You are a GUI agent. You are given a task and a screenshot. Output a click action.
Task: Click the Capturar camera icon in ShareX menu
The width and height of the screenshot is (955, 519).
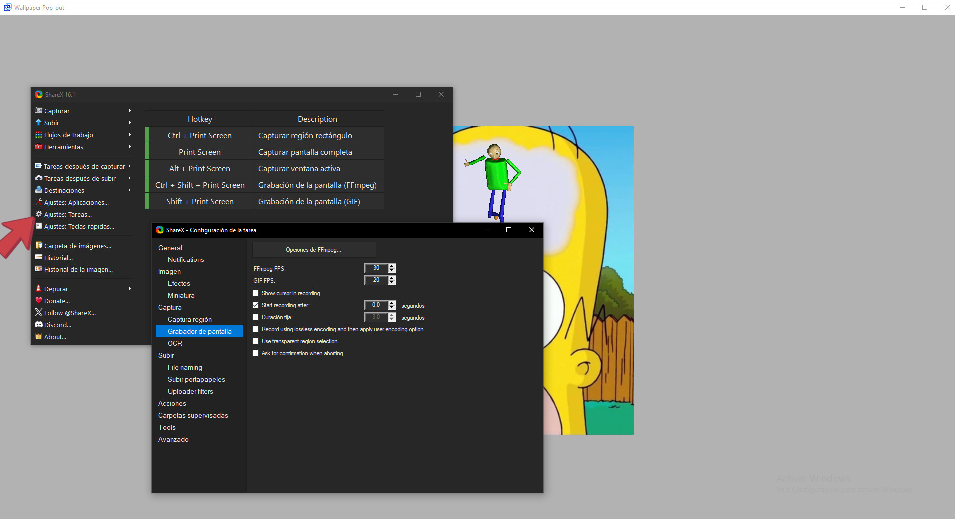coord(39,111)
